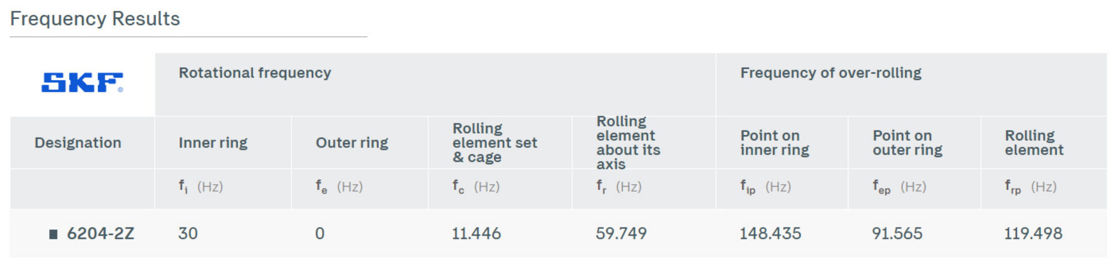This screenshot has width=1116, height=268.
Task: Open the 6204-2Z designation entry
Action: [100, 234]
